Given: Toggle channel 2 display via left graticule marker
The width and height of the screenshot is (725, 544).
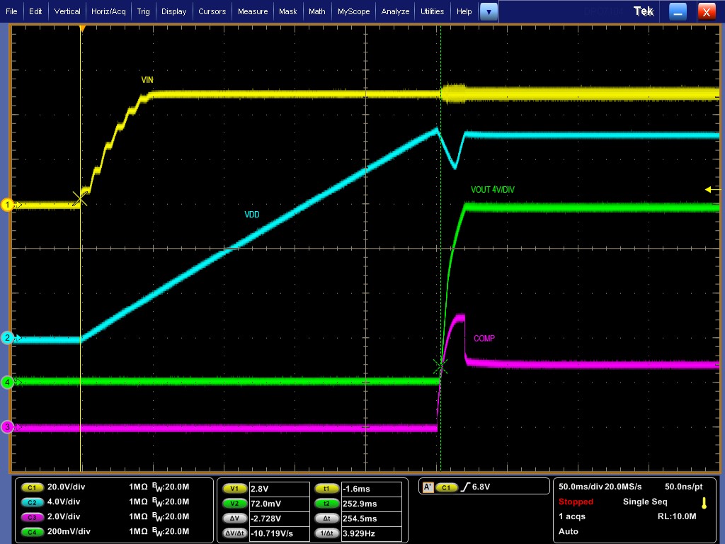Looking at the screenshot, I should [x=7, y=338].
